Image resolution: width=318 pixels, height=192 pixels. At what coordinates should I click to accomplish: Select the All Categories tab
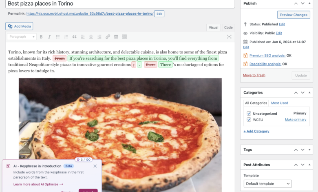[256, 103]
